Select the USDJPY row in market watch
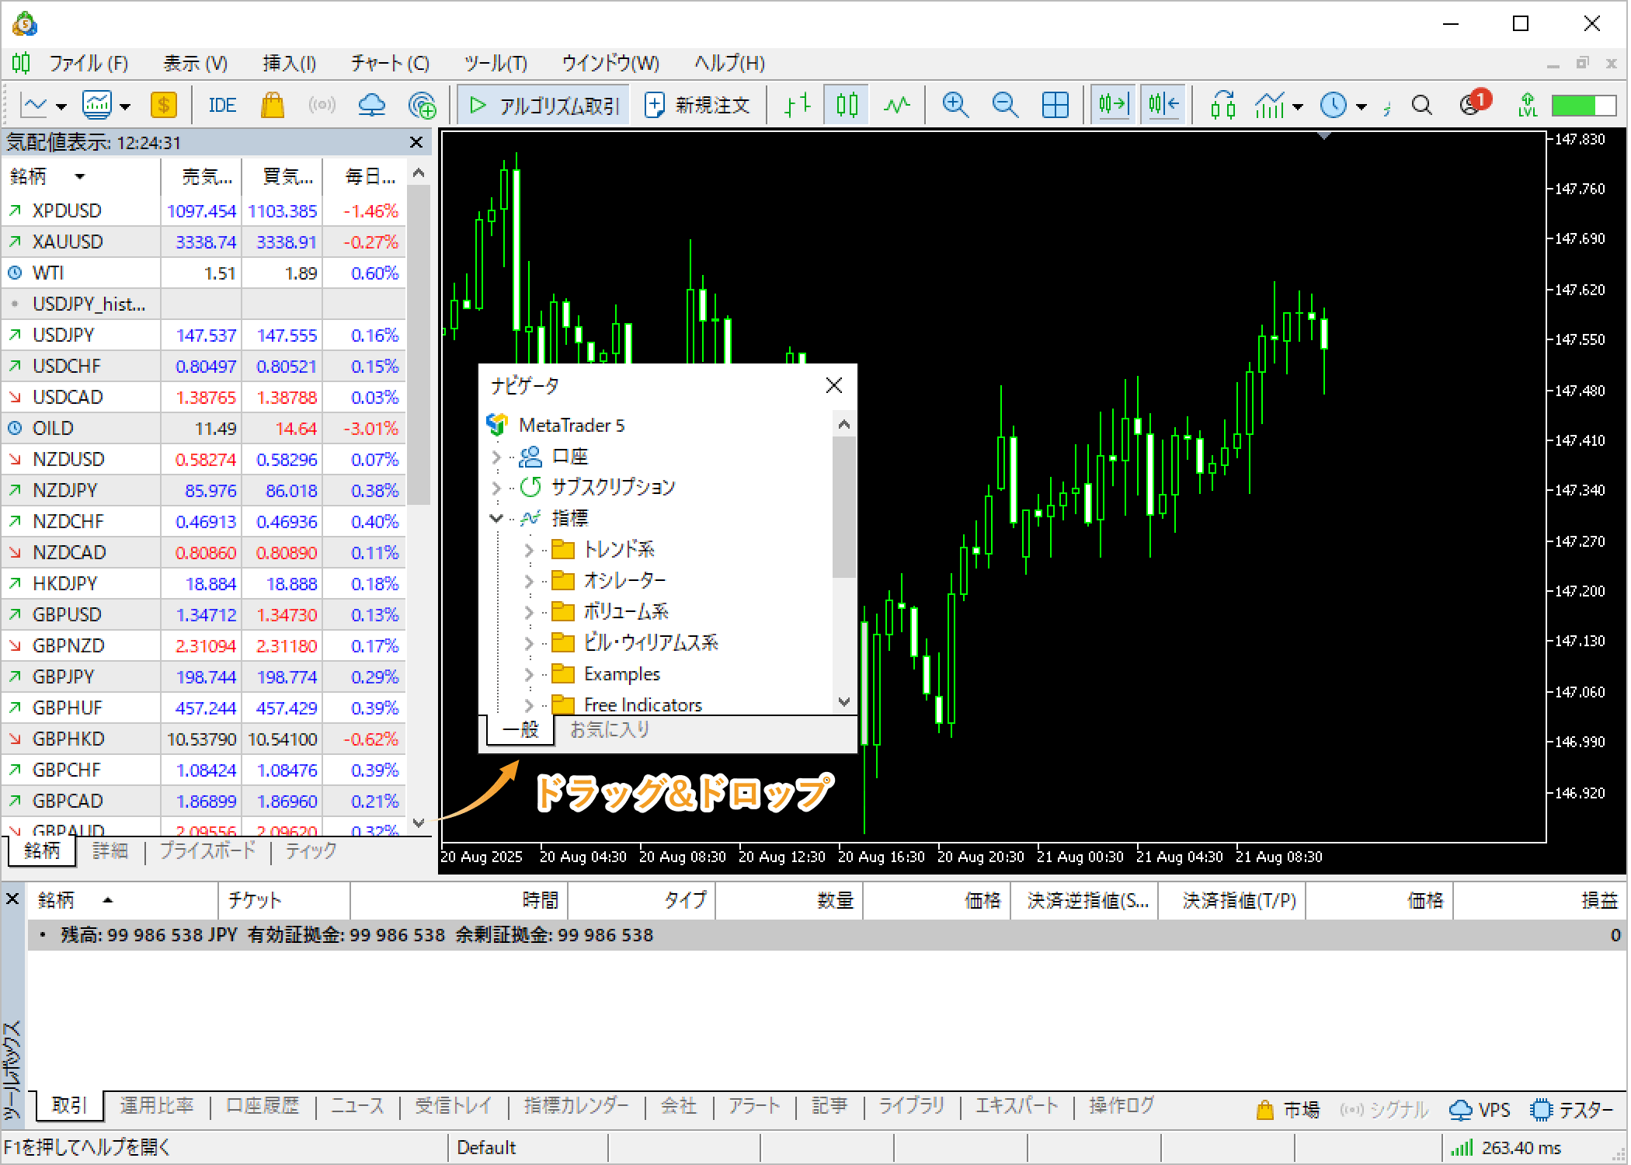 click(64, 335)
